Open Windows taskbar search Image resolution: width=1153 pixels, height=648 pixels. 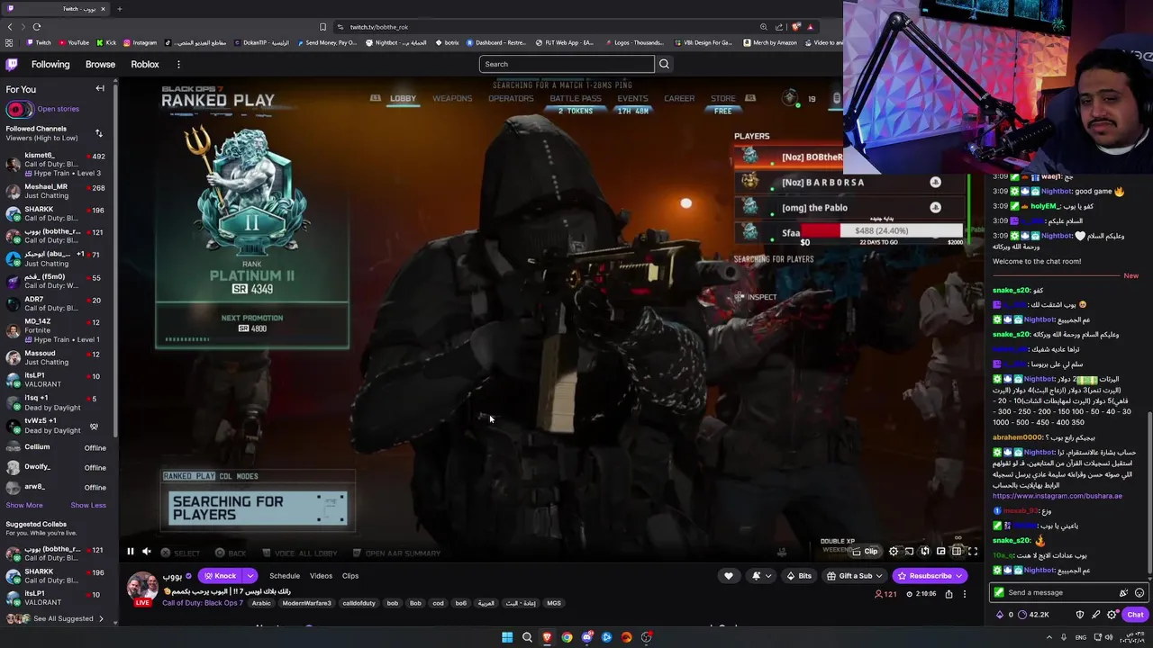point(527,637)
